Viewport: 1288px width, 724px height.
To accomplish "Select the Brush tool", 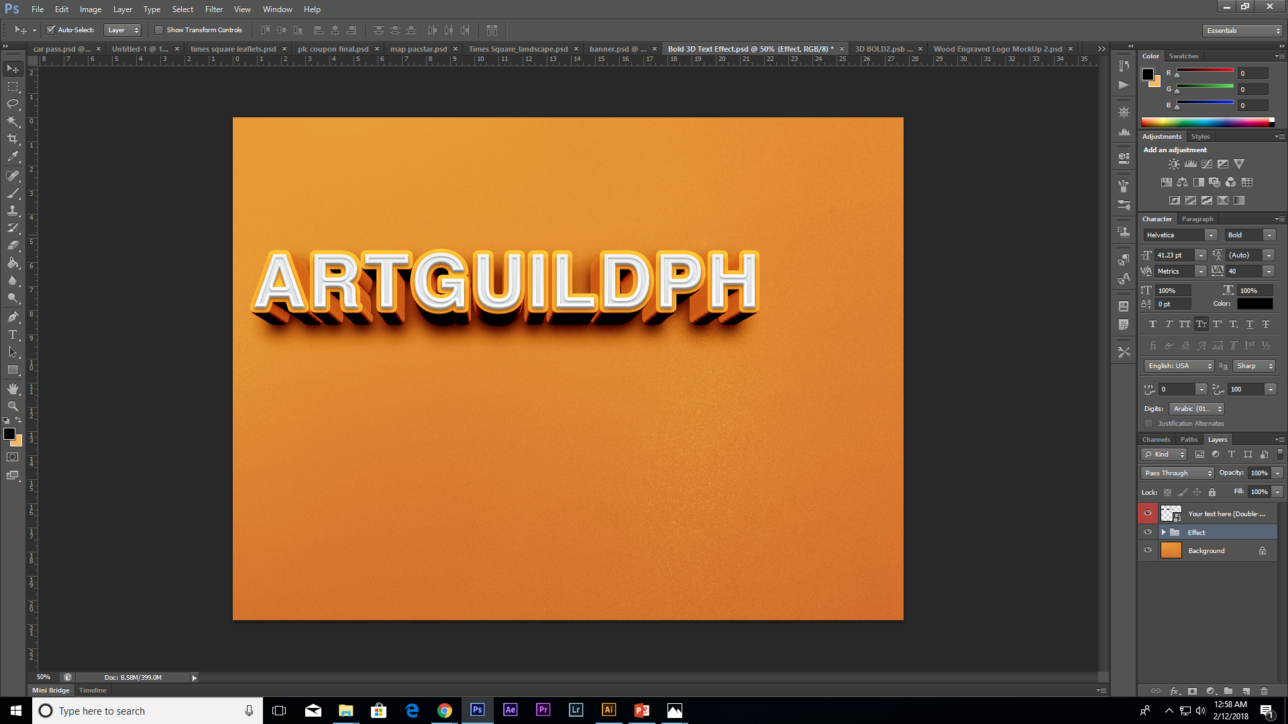I will (13, 193).
